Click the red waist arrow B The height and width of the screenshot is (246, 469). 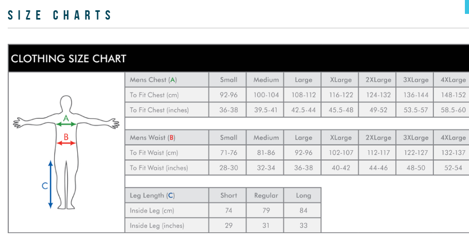pyautogui.click(x=66, y=143)
